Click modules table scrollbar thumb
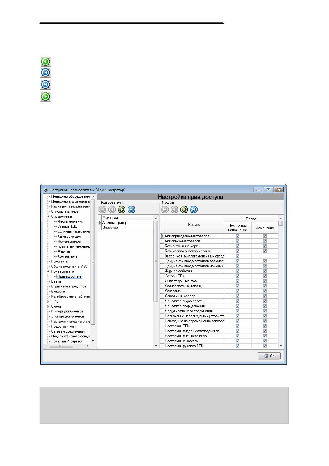Viewport: 329px width, 466px height. (x=281, y=223)
